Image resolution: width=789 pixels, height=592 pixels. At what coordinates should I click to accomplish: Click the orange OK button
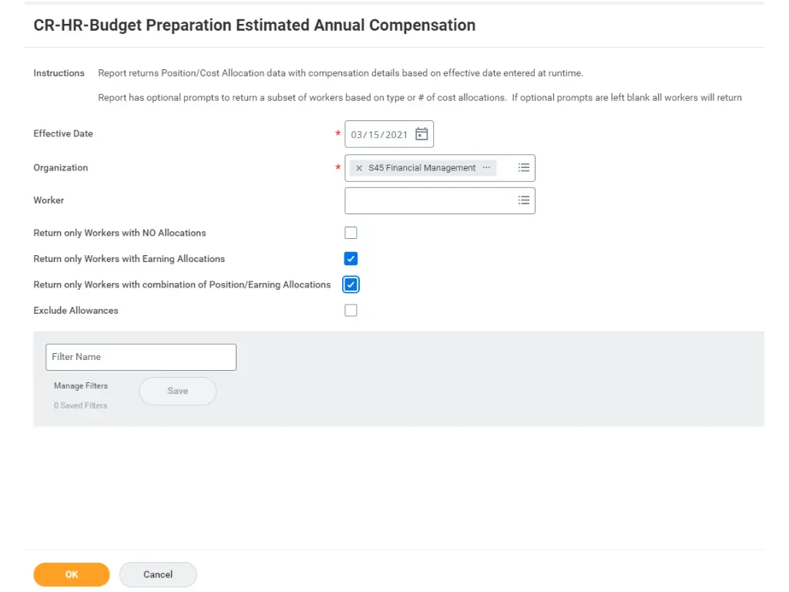tap(72, 574)
